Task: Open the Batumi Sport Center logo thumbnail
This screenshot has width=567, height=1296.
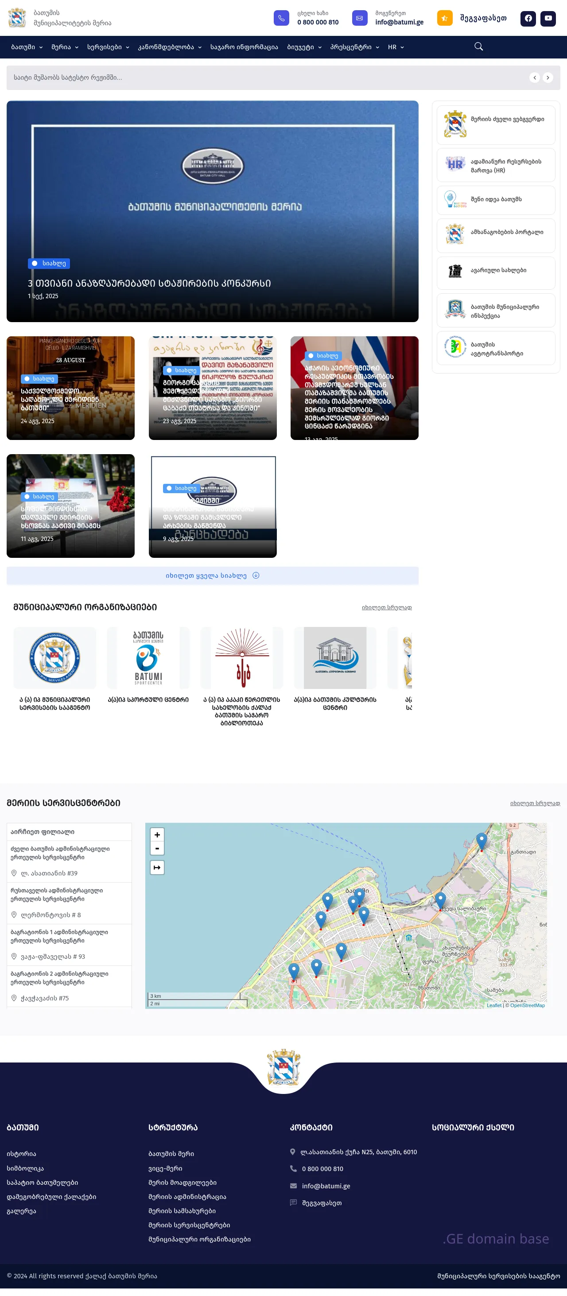Action: 148,658
